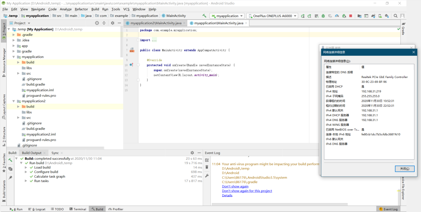The height and width of the screenshot is (212, 421).
Task: Open the Project view selector dropdown
Action: point(20,23)
